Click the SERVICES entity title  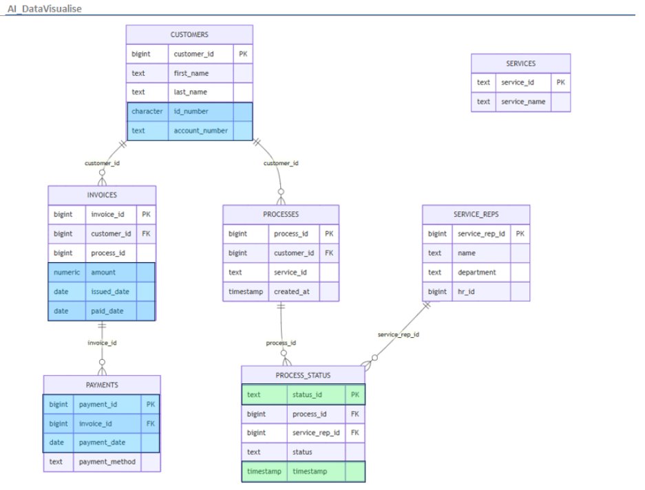coord(520,63)
